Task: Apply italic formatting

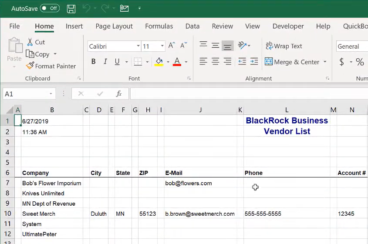Action: click(x=105, y=62)
